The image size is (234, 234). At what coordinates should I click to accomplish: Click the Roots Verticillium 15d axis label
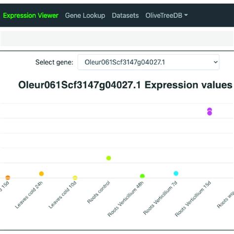pyautogui.click(x=193, y=199)
